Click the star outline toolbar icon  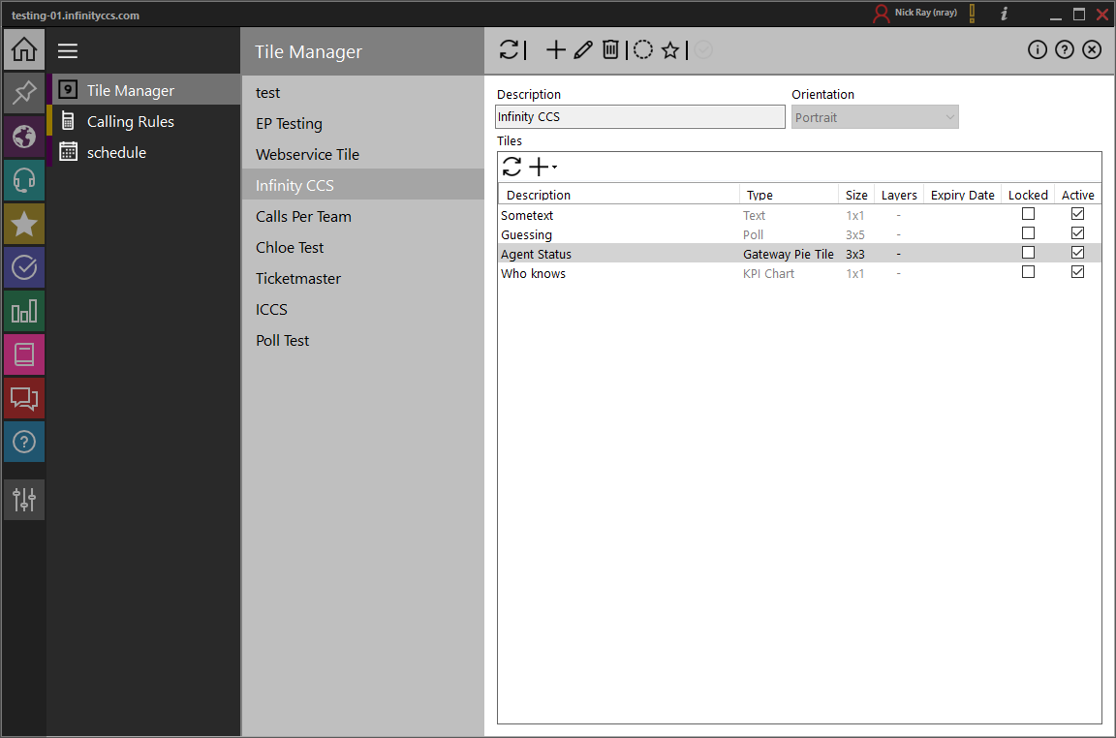[x=669, y=49]
